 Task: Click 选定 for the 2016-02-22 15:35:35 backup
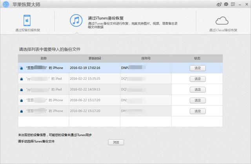[x=198, y=79]
